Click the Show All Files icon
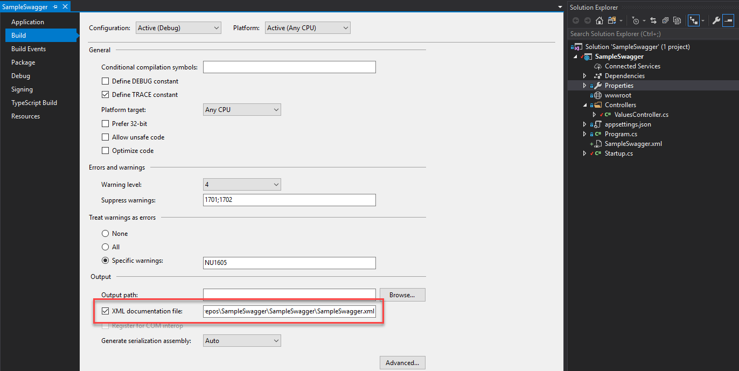739x371 pixels. click(x=677, y=20)
